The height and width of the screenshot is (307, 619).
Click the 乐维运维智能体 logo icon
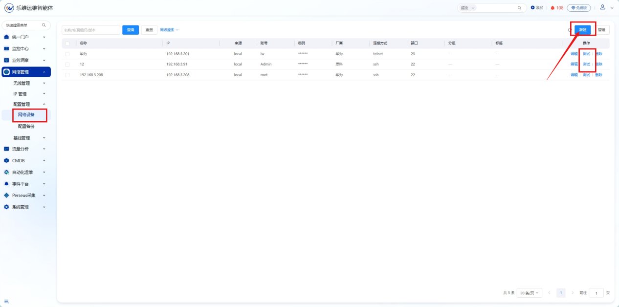(x=9, y=8)
